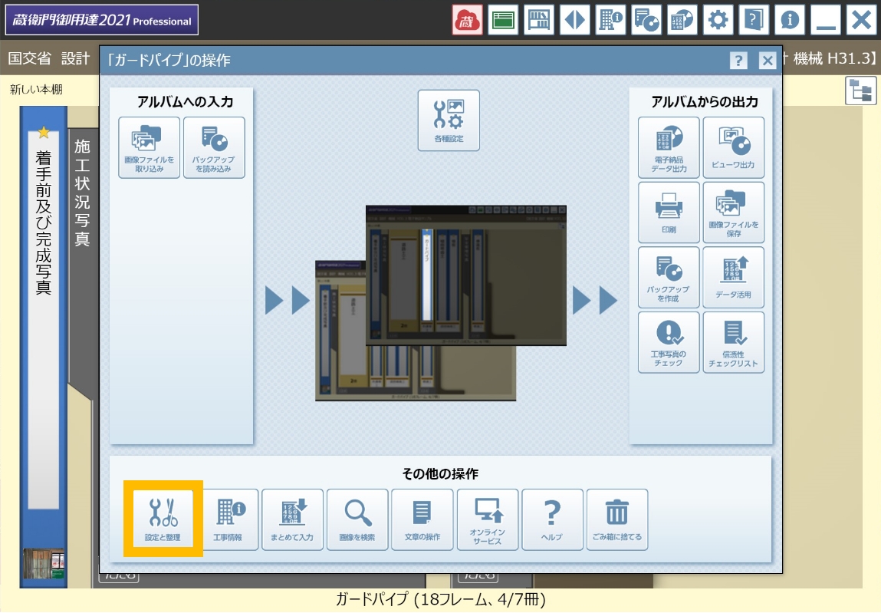This screenshot has width=881, height=613.
Task: Open the tree view icon at top right
Action: [x=861, y=91]
